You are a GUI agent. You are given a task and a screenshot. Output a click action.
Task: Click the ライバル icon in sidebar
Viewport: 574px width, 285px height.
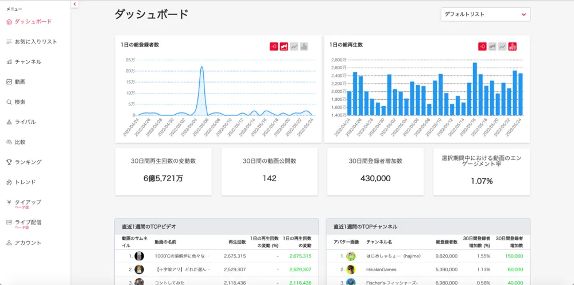pyautogui.click(x=9, y=122)
